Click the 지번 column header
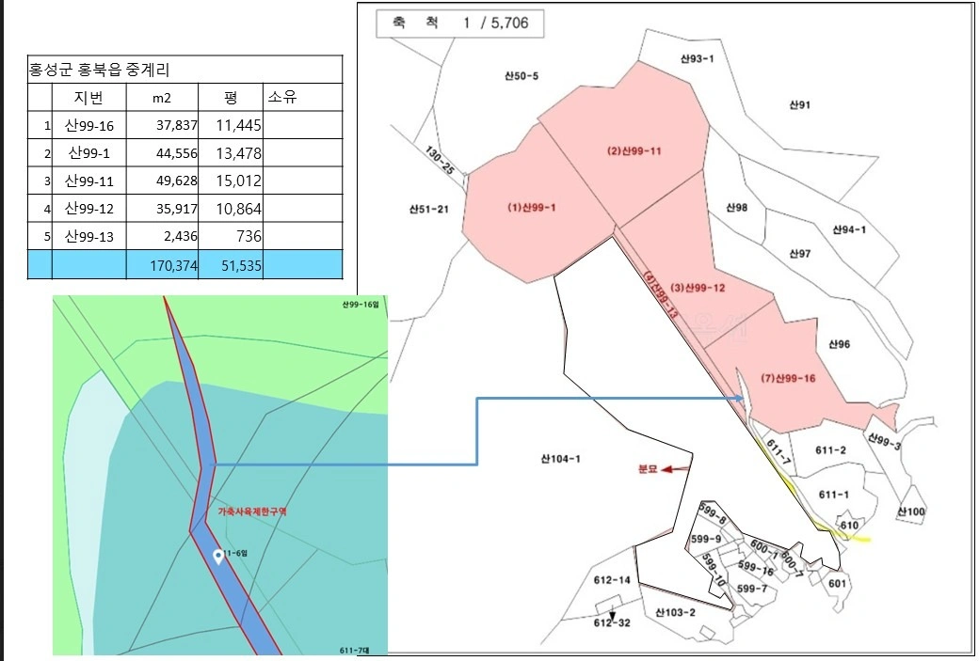The height and width of the screenshot is (661, 979). coord(89,97)
